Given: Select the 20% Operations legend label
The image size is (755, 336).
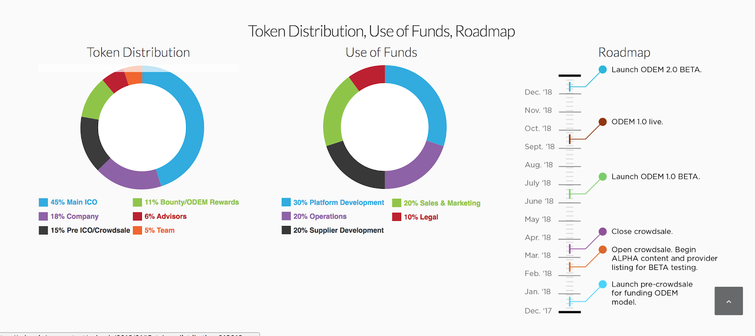Looking at the screenshot, I should (320, 216).
